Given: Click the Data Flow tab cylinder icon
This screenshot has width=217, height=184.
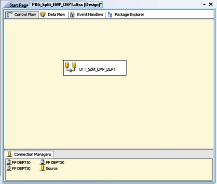Looking at the screenshot, I should [43, 15].
